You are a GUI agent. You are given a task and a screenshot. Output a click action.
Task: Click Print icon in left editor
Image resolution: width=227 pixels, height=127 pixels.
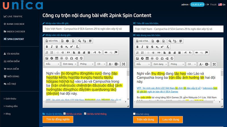[67, 41]
